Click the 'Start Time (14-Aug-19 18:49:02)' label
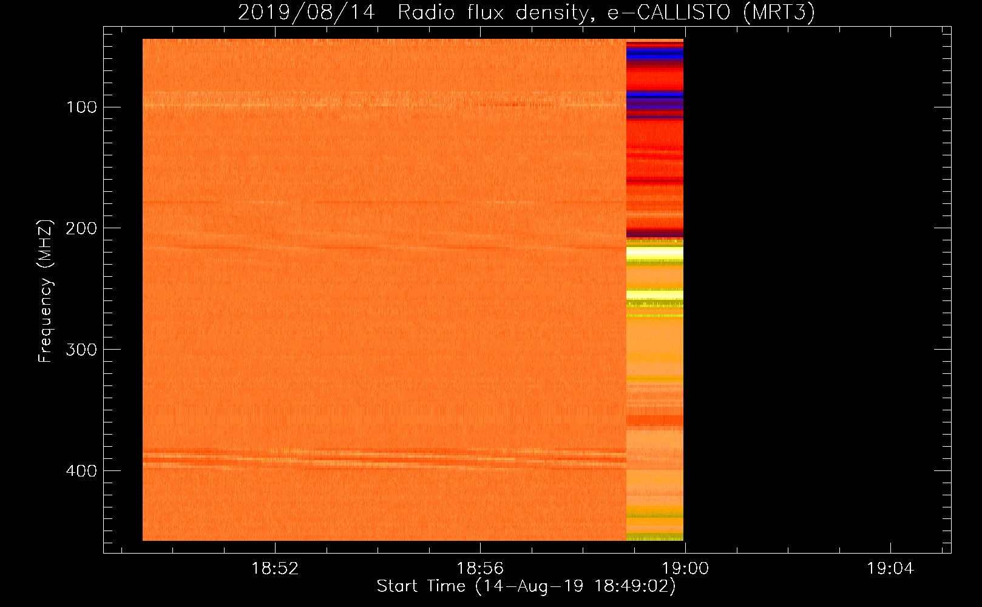Viewport: 982px width, 607px height. [526, 586]
